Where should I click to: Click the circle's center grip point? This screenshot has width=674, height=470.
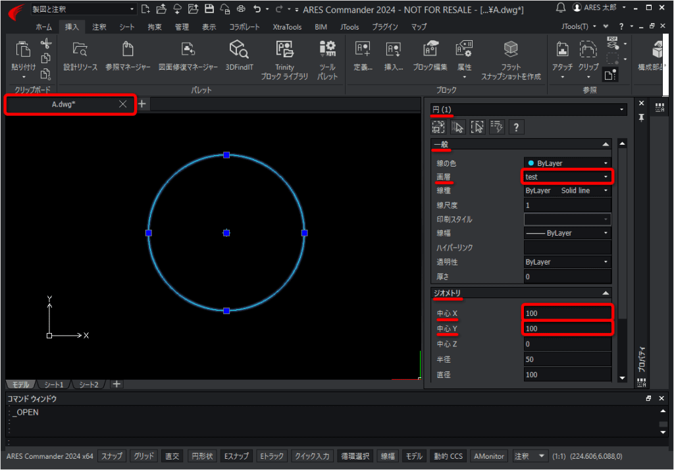[x=226, y=233]
